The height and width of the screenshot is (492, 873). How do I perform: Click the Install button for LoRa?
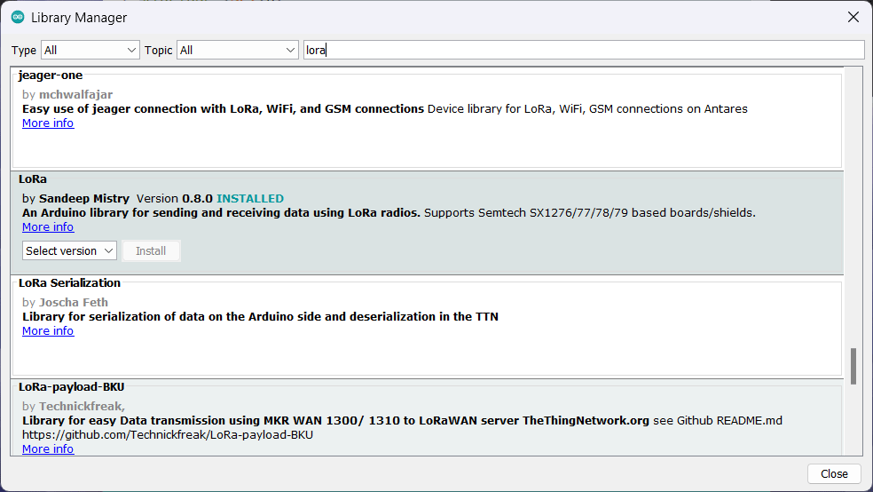click(151, 250)
